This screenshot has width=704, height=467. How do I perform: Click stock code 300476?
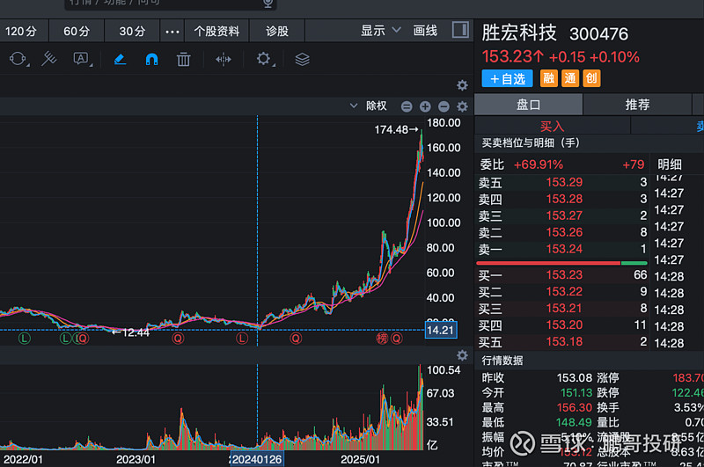pos(599,34)
